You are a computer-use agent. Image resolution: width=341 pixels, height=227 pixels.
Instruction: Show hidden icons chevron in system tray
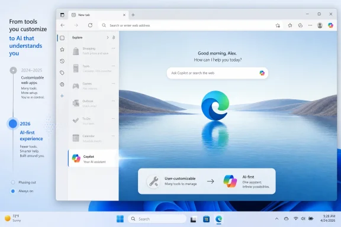coord(276,219)
